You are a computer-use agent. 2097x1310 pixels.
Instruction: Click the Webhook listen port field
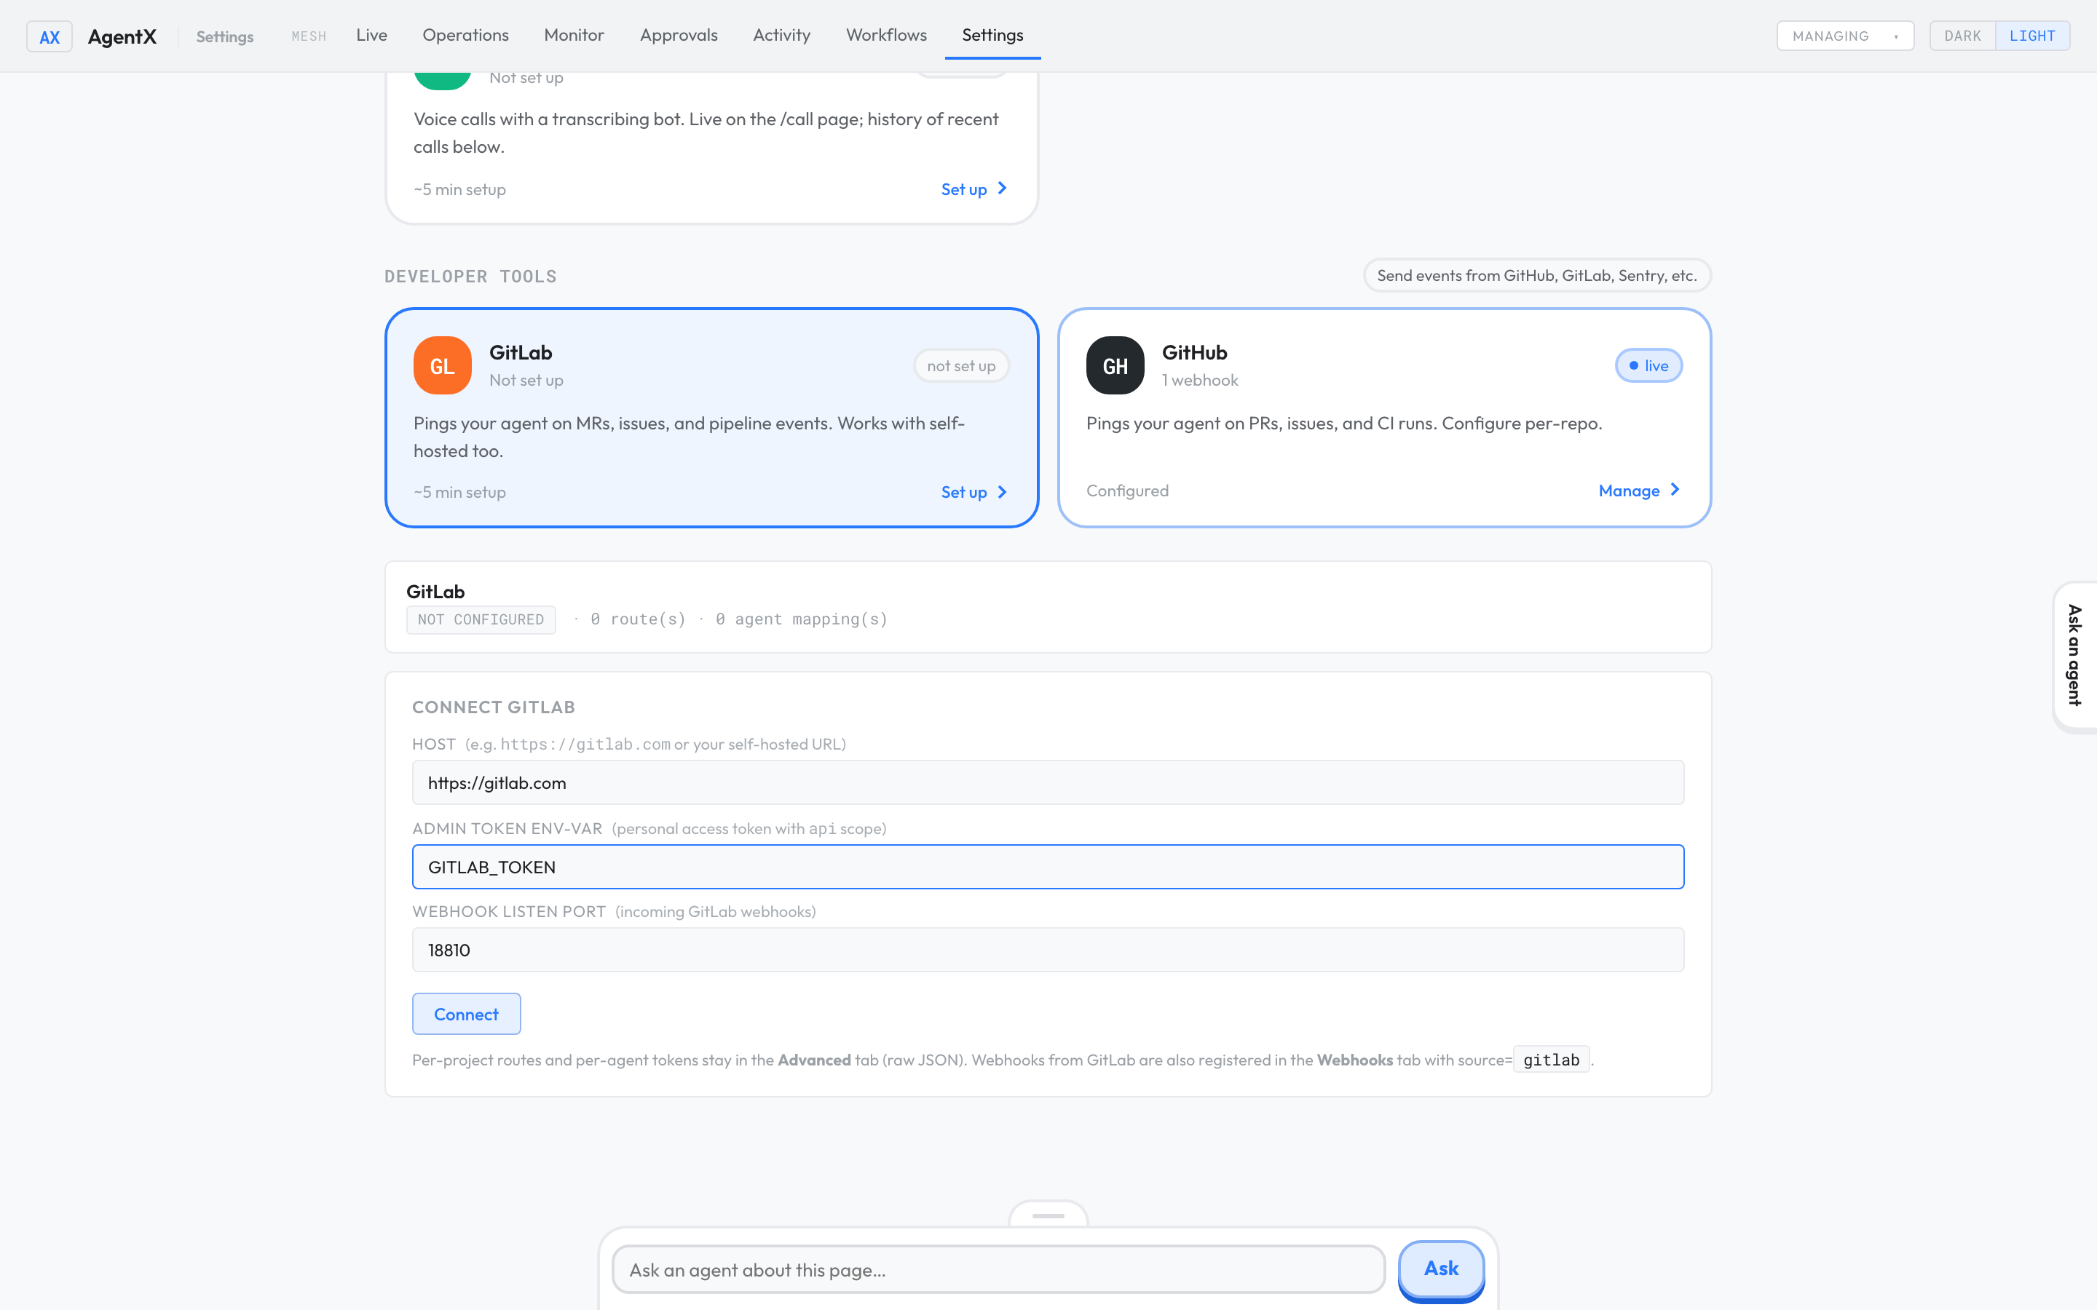[1048, 950]
